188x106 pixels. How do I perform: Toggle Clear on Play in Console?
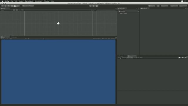pos(130,58)
